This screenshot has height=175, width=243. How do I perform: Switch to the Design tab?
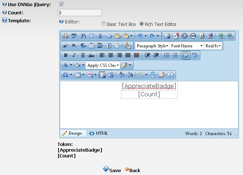pos(73,133)
